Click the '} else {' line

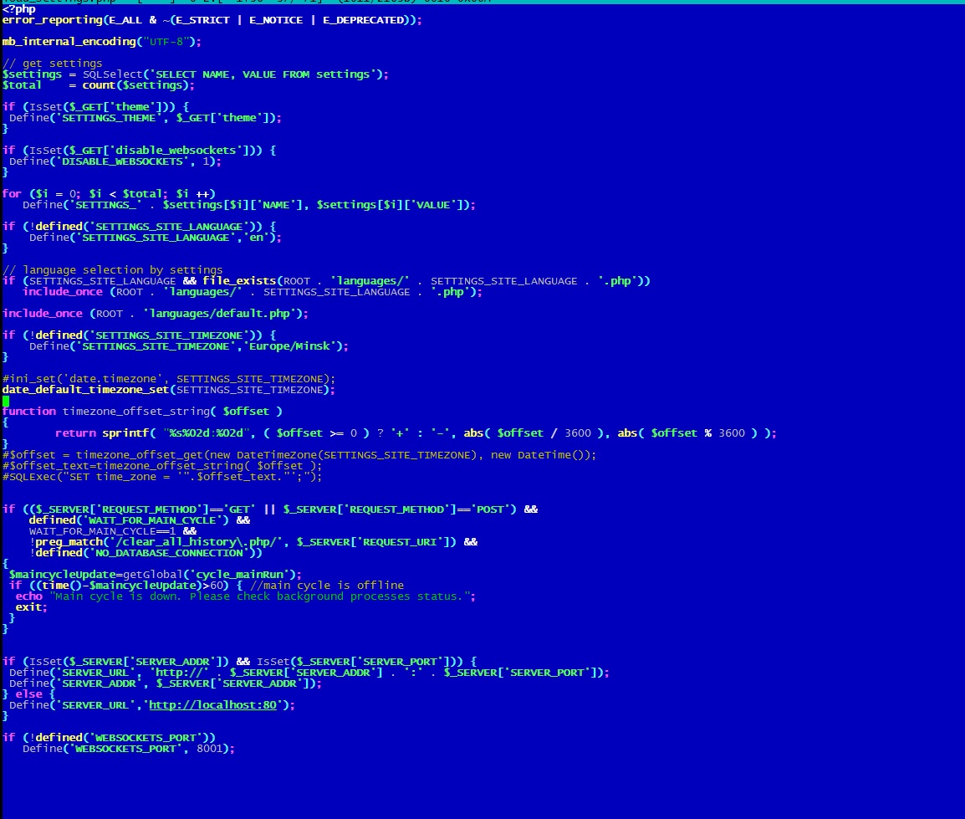coord(28,694)
